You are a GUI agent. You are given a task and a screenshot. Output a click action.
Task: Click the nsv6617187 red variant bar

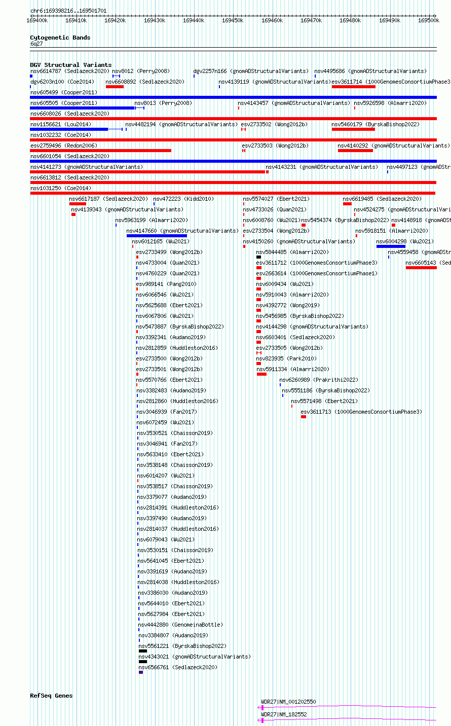[78, 204]
